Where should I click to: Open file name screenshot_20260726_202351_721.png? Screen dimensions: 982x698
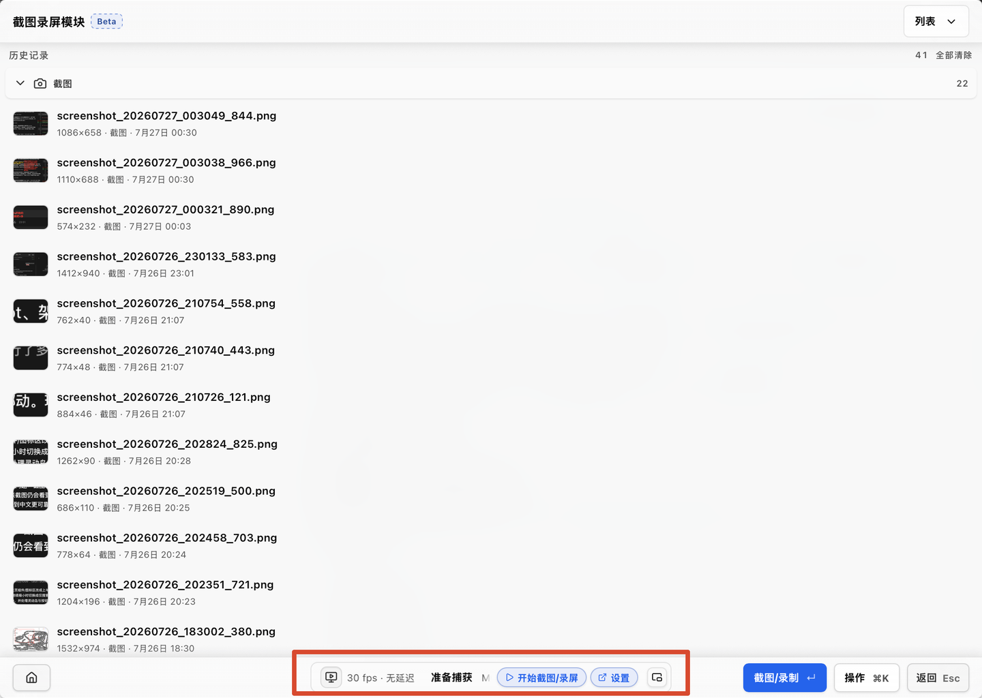coord(165,585)
